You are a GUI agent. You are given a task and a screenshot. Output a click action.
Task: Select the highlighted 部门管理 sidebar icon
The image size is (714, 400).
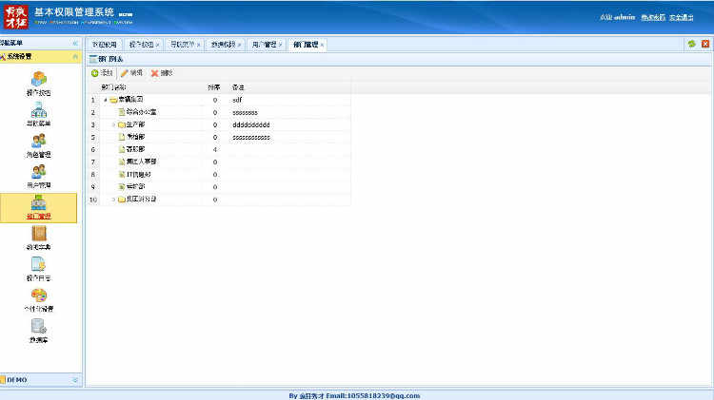39,202
